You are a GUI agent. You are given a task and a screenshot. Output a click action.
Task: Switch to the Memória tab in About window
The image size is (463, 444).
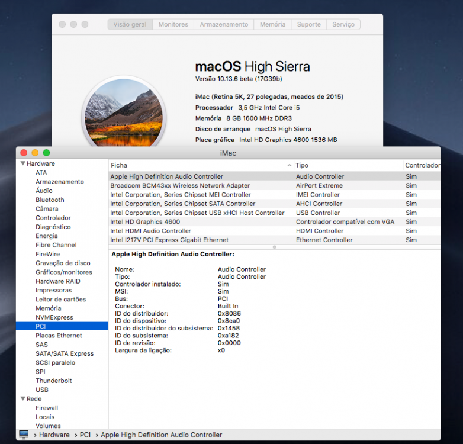pos(272,24)
